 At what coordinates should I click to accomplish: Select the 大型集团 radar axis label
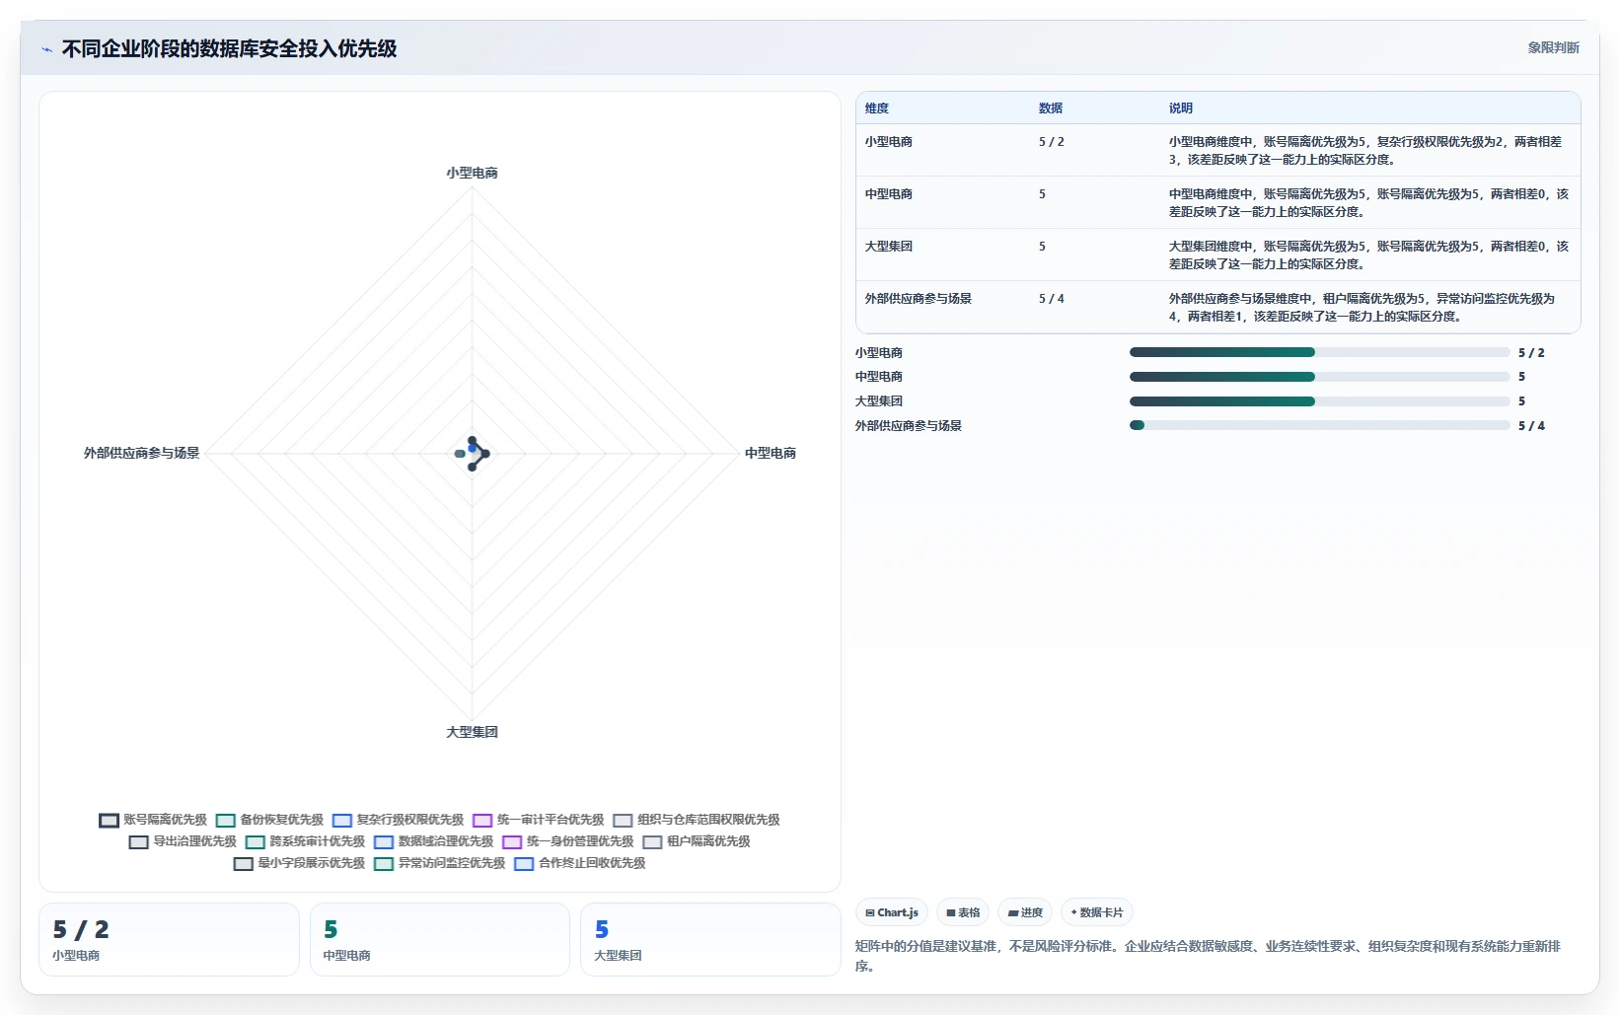[x=472, y=732]
